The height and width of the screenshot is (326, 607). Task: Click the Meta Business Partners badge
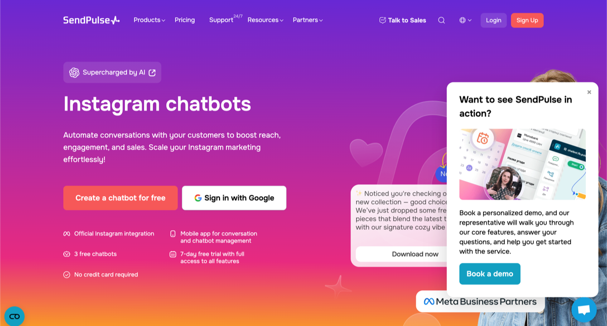click(x=480, y=301)
